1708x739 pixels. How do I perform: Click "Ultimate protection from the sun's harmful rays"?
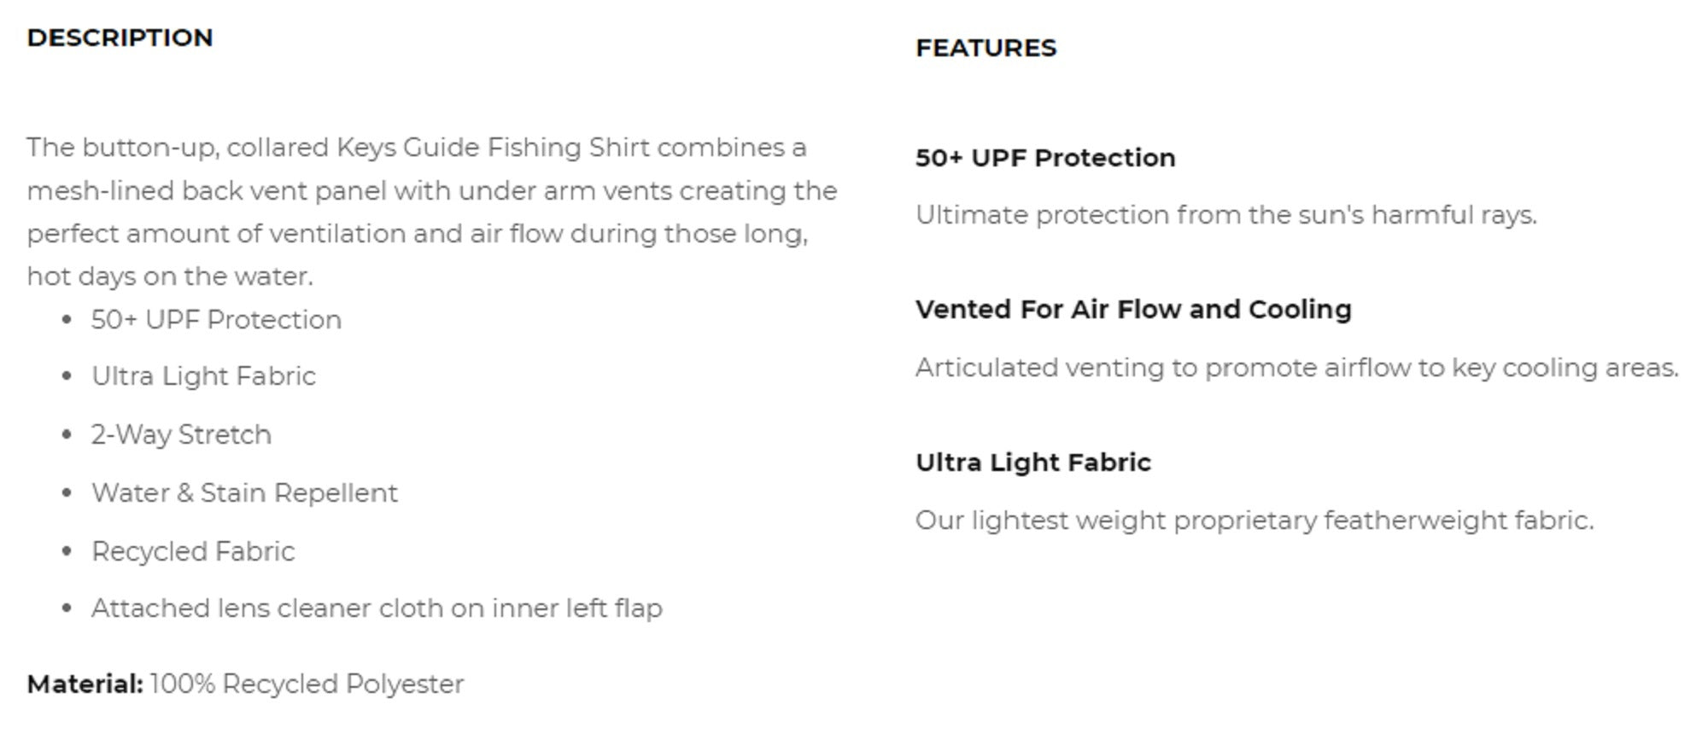[1225, 215]
